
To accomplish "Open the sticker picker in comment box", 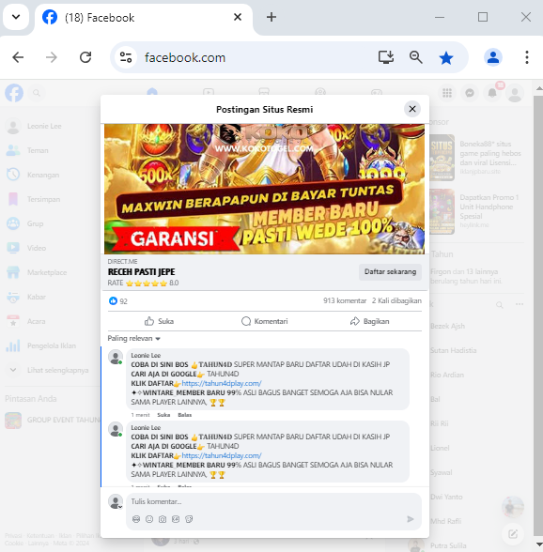I will click(x=189, y=519).
